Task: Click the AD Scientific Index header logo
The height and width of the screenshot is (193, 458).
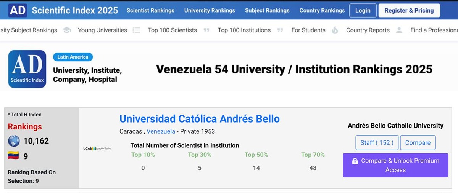Action: pos(18,10)
